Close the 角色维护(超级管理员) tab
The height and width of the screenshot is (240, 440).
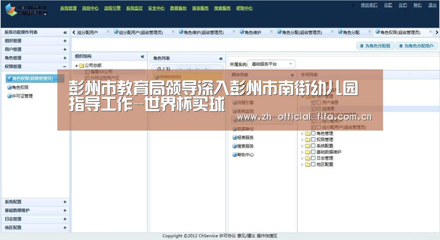click(234, 31)
